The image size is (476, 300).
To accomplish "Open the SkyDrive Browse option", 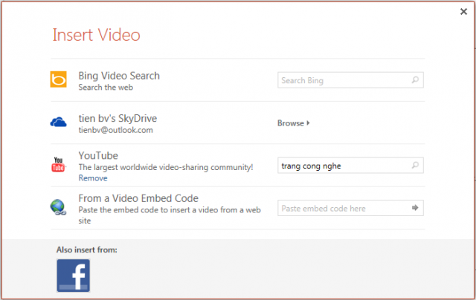I will coord(290,123).
